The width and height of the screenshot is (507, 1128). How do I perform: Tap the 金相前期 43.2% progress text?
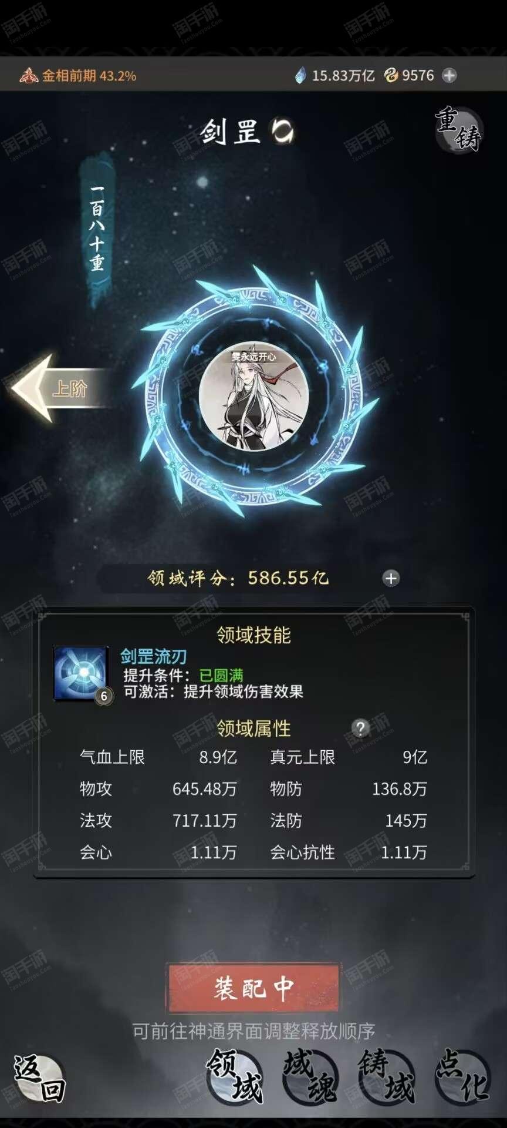tap(89, 76)
